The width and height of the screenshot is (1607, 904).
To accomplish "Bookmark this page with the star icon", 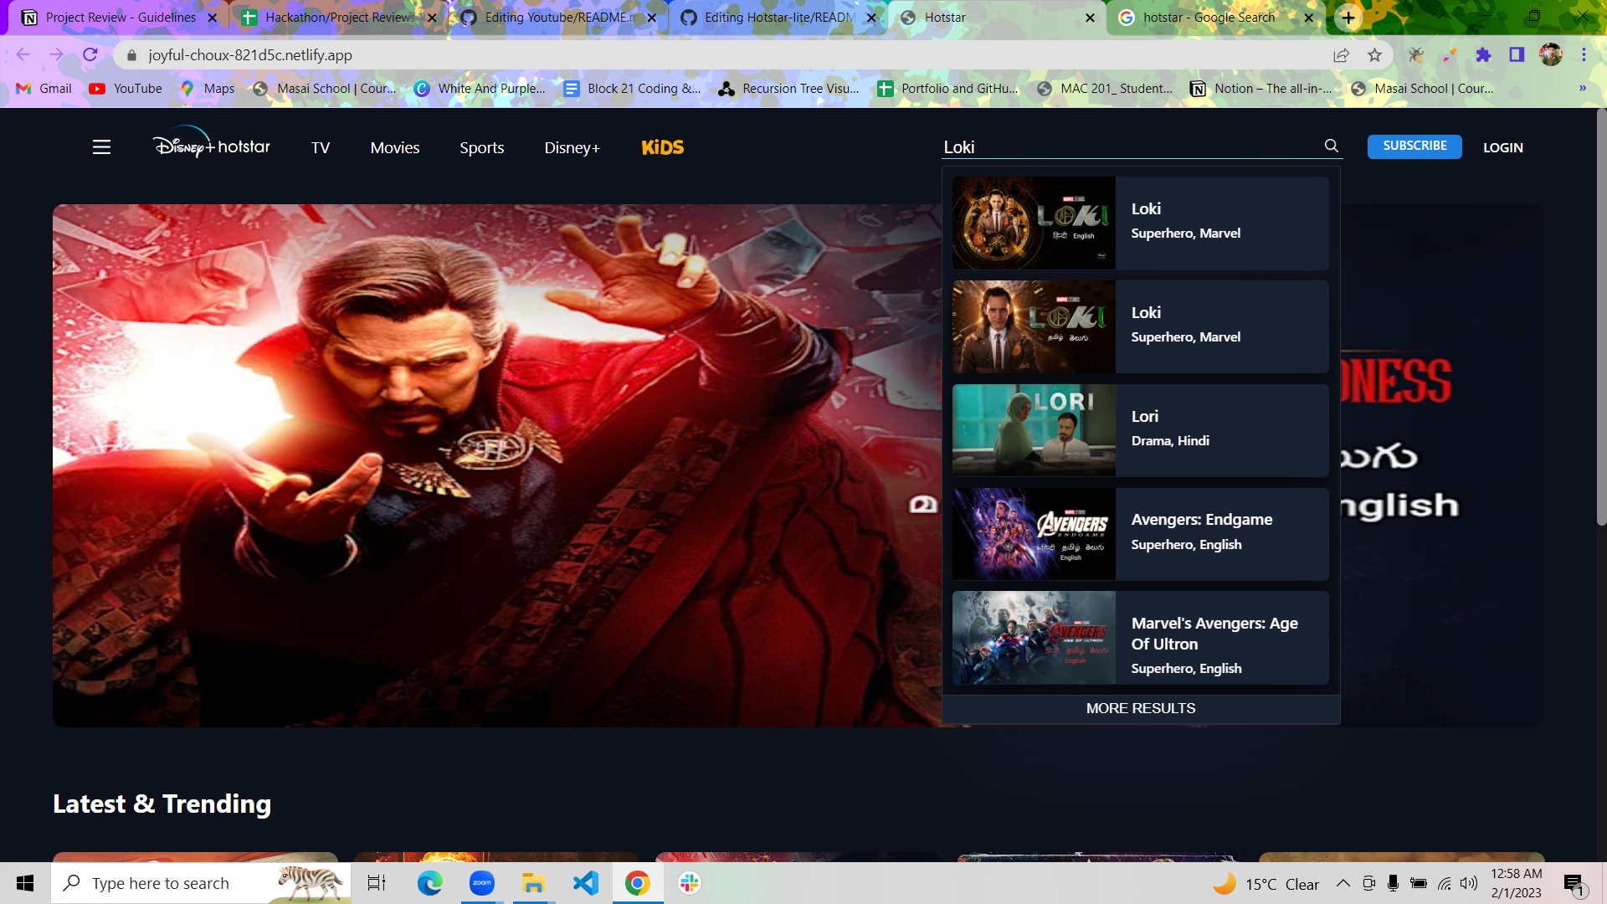I will coord(1374,55).
